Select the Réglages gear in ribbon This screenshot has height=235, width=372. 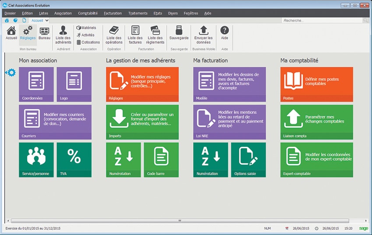coord(28,33)
